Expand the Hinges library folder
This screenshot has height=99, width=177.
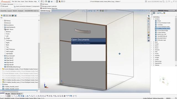[152, 57]
